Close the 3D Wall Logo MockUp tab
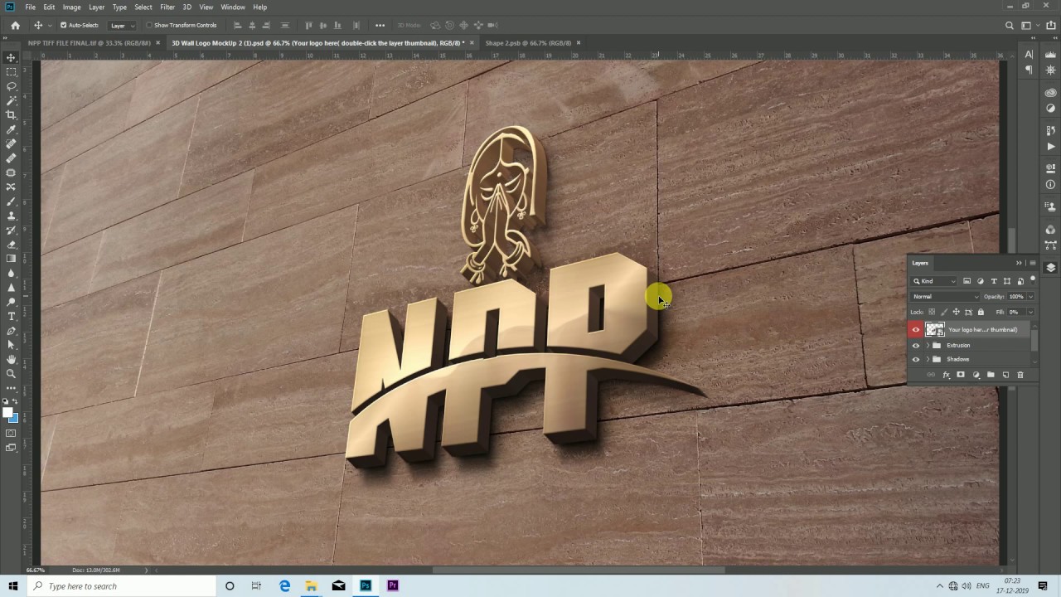 [472, 42]
